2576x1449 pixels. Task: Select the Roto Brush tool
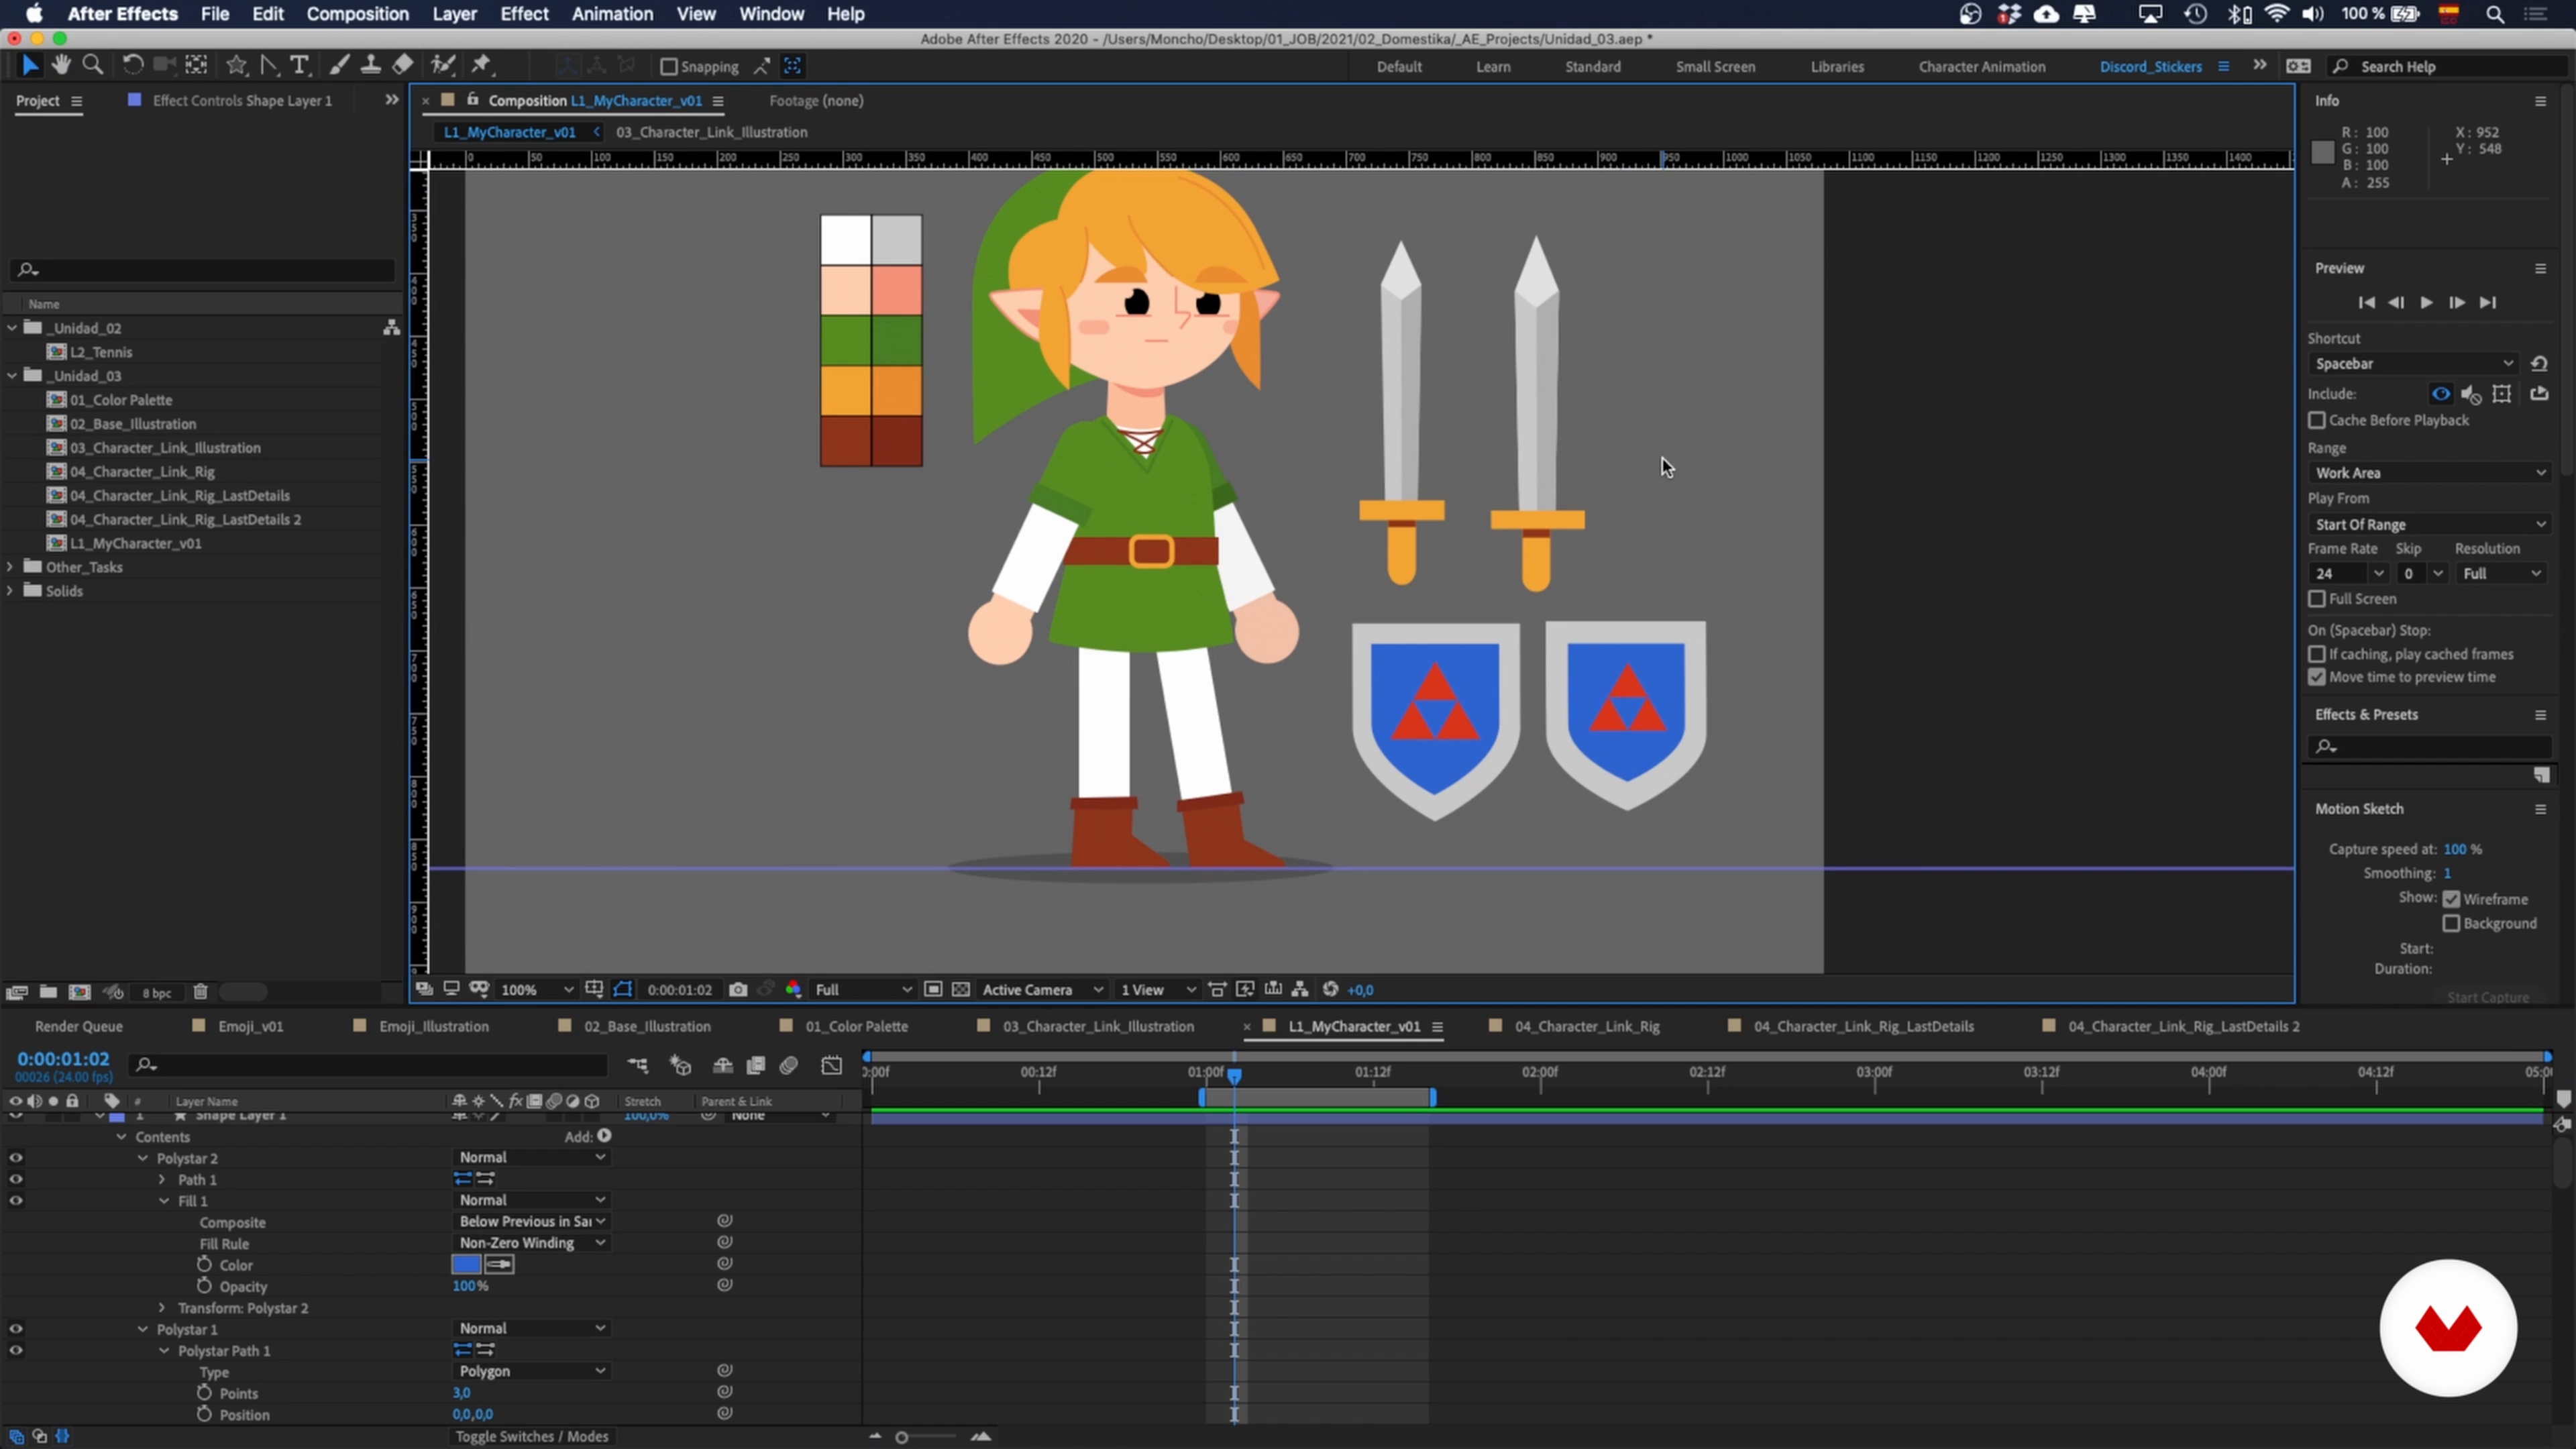point(443,65)
